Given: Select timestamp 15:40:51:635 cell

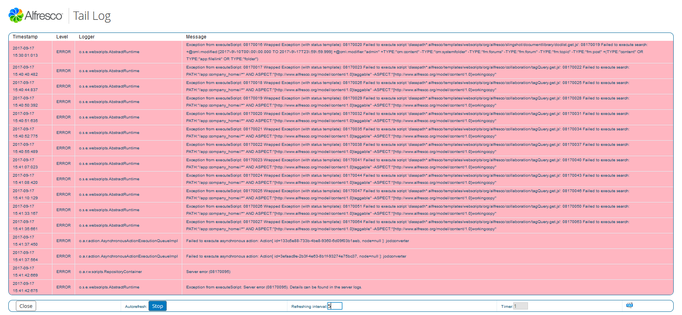Looking at the screenshot, I should (31, 117).
